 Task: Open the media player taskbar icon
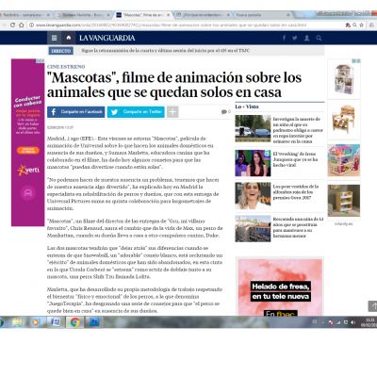[x=36, y=322]
